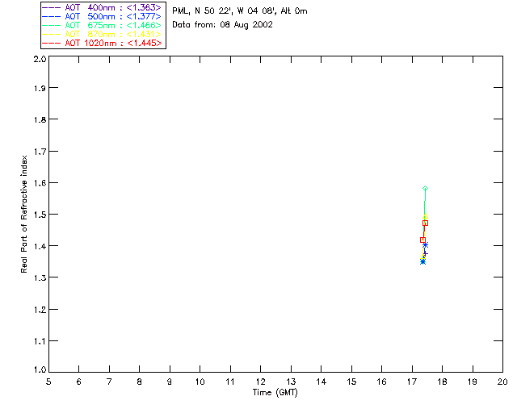Pick the blue asterisk marker near 1.40
The image size is (517, 413).
pos(426,244)
